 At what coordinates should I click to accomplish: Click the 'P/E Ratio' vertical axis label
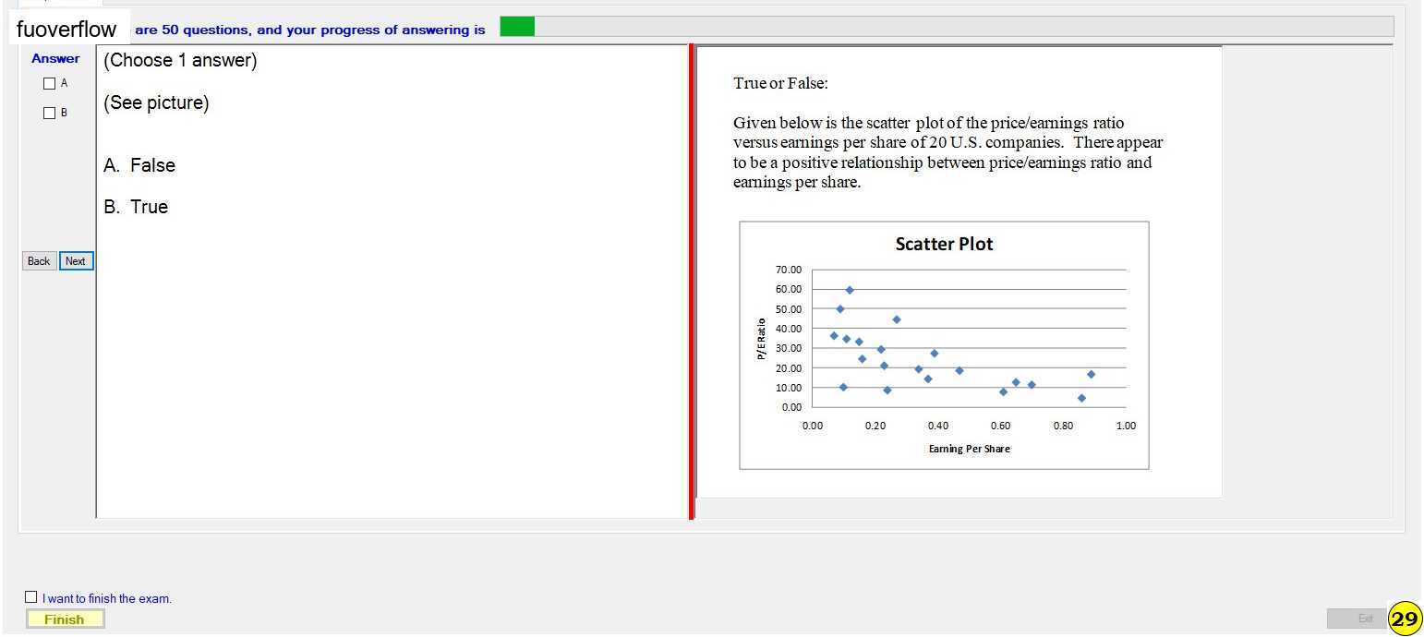coord(761,339)
